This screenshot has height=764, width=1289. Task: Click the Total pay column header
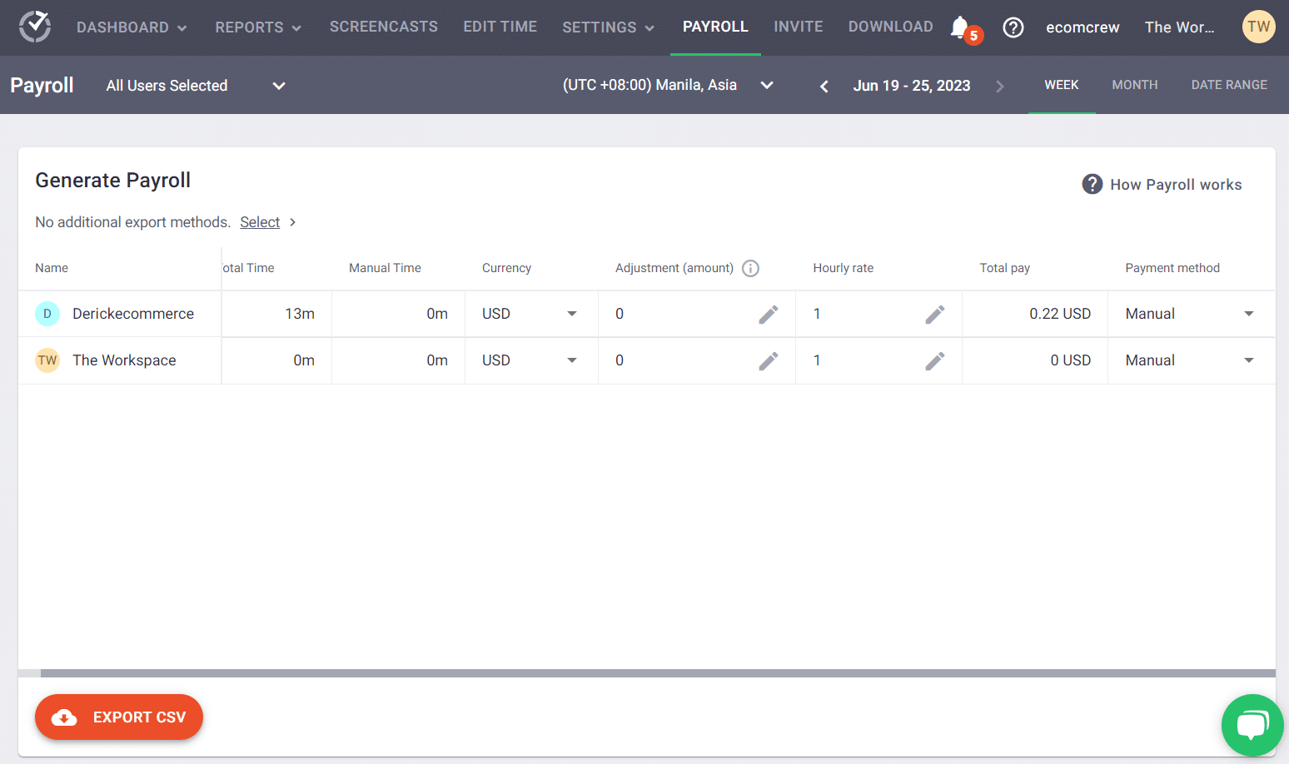(x=1004, y=268)
